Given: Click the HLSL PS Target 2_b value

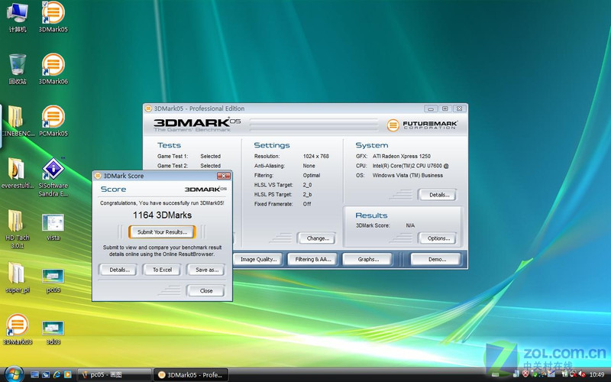Looking at the screenshot, I should point(307,194).
